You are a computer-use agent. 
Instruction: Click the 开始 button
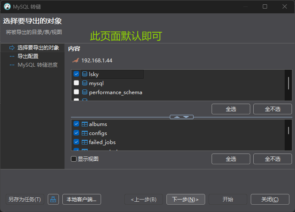tap(228, 199)
